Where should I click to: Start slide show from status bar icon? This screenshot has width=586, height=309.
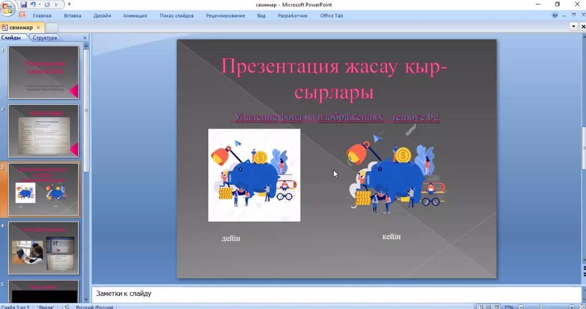click(496, 307)
